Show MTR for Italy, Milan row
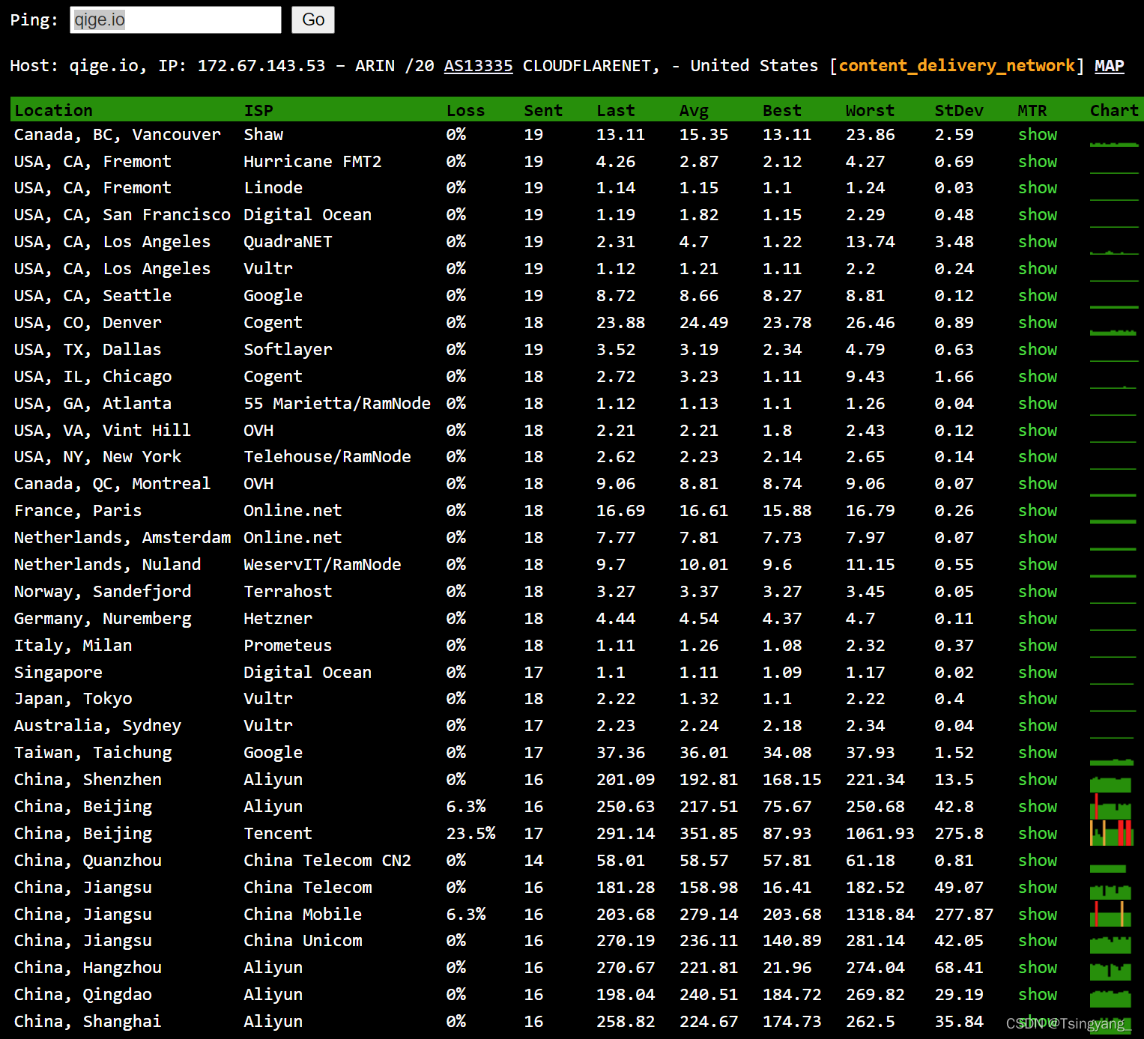The image size is (1144, 1039). (1038, 646)
